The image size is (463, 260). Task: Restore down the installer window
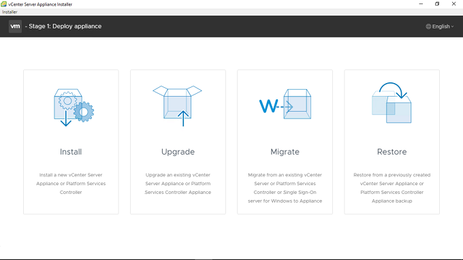[437, 4]
